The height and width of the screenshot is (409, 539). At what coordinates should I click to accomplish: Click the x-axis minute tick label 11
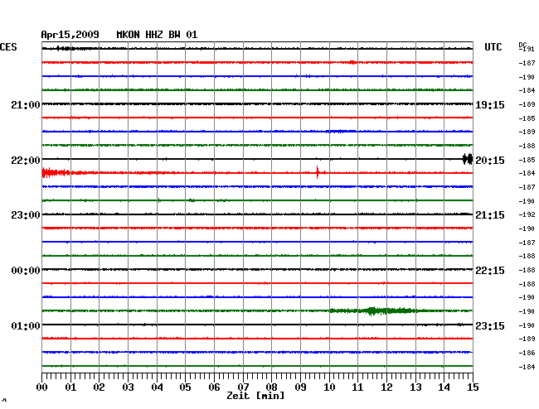(x=357, y=387)
